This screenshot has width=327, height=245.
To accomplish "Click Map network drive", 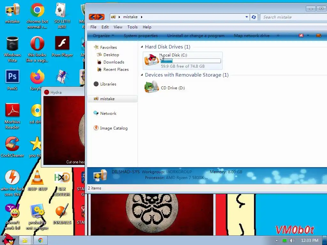I will [252, 36].
